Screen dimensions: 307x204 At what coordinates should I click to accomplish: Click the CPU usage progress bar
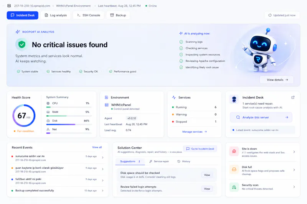tap(69, 107)
